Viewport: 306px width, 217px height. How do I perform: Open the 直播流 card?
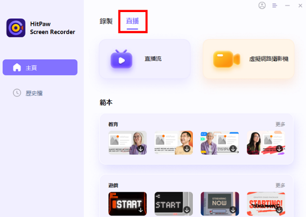coord(145,59)
